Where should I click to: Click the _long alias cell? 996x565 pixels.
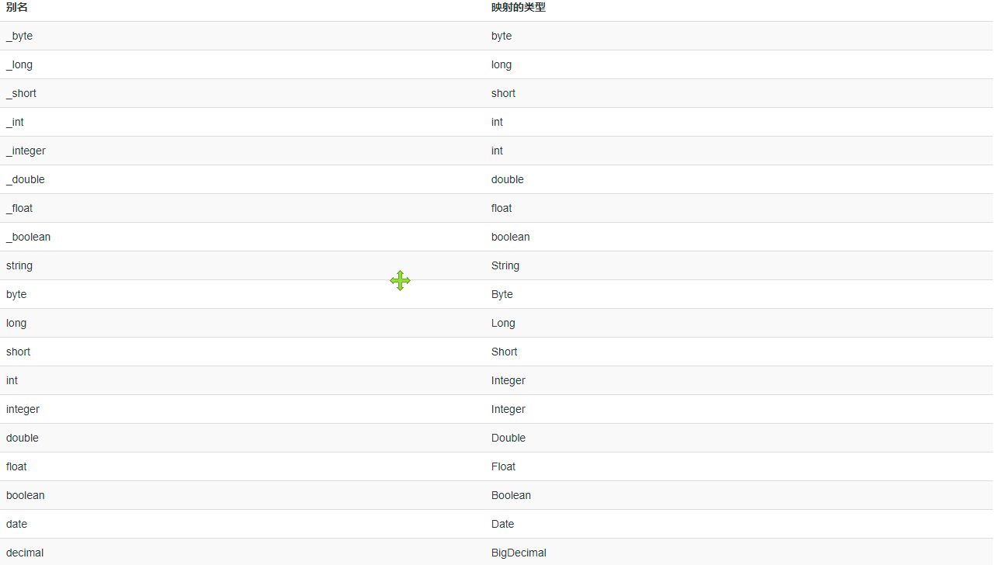pyautogui.click(x=19, y=64)
